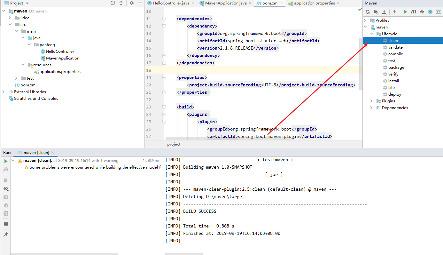The width and height of the screenshot is (443, 255).
Task: Open pom.xml in Project tree
Action: pos(28,85)
